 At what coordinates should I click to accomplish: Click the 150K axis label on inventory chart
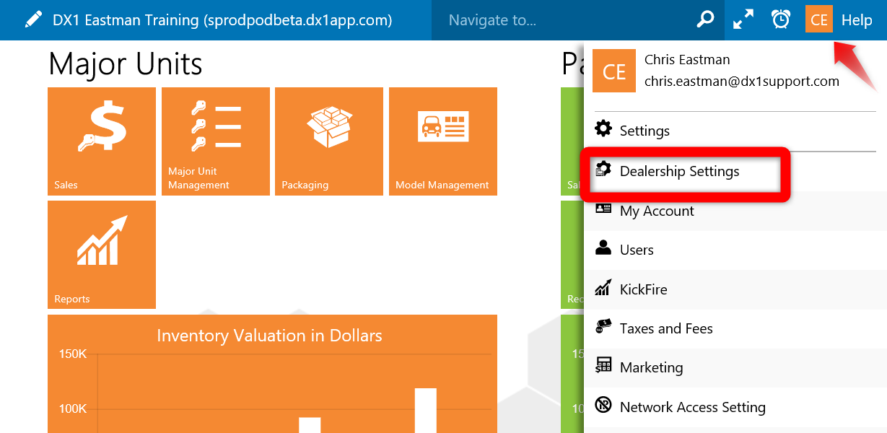pyautogui.click(x=73, y=354)
